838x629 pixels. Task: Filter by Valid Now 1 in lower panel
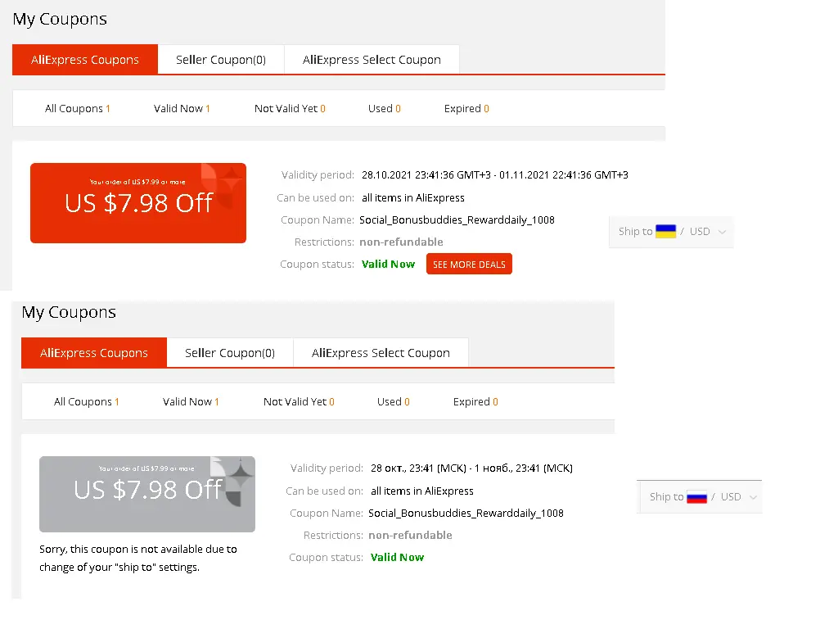191,401
